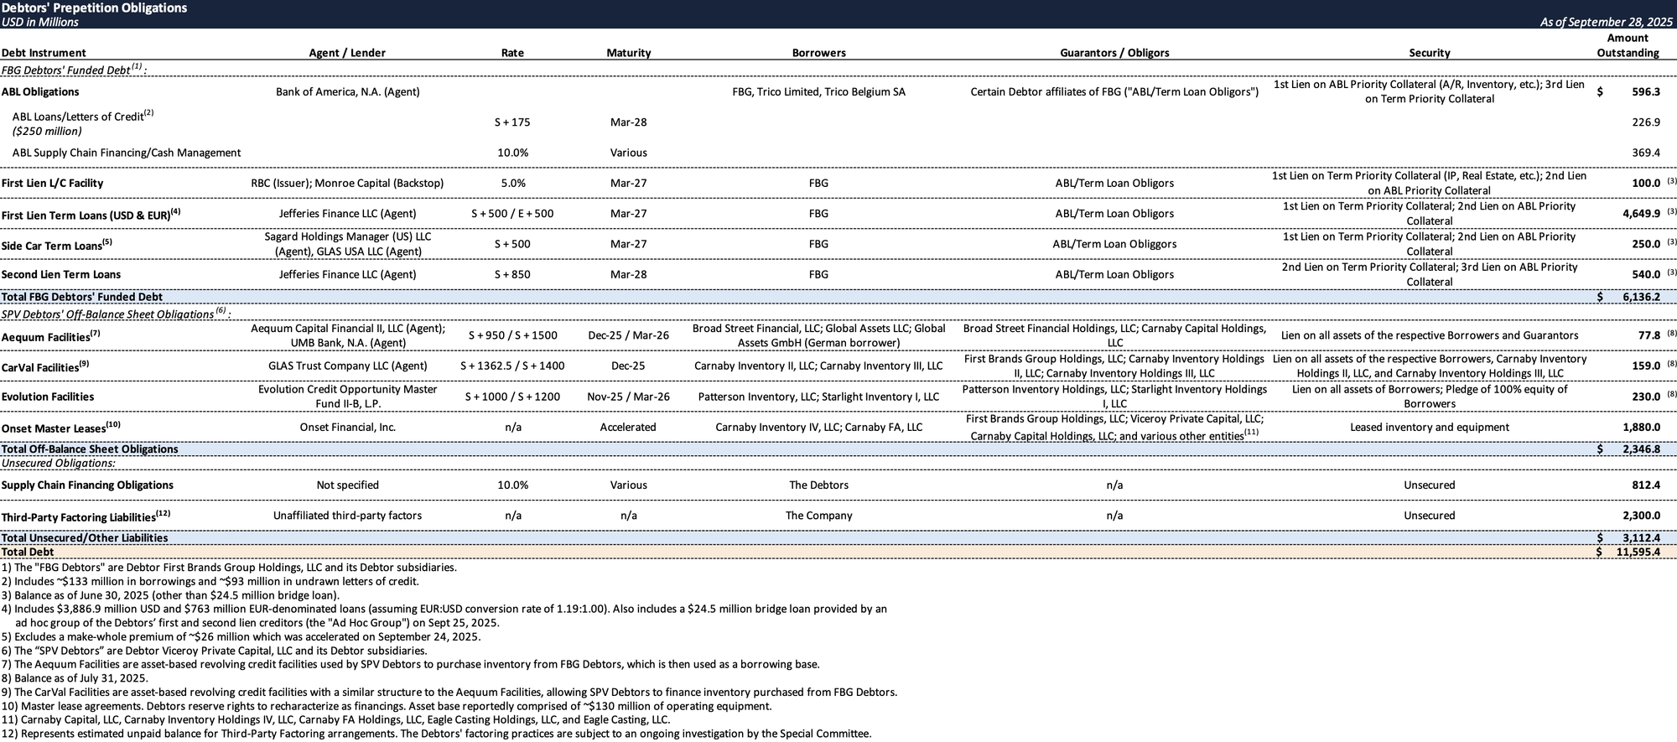Select the 'GLAS Trust Company LLC (Agent)' cell

(x=347, y=366)
